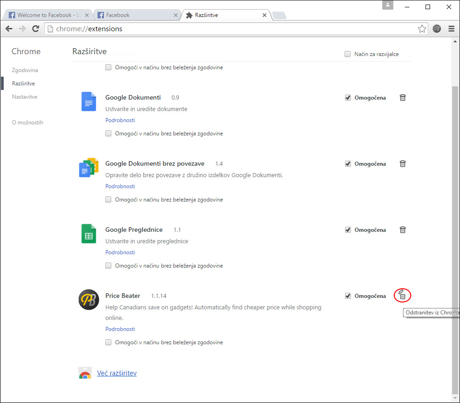Open Podrobnosti for Google Preglednice
The width and height of the screenshot is (460, 403).
pyautogui.click(x=120, y=252)
